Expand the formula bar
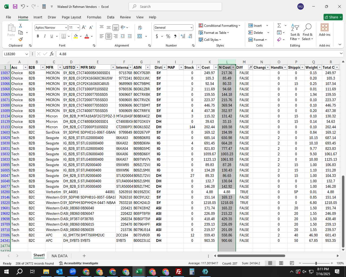 [341, 54]
